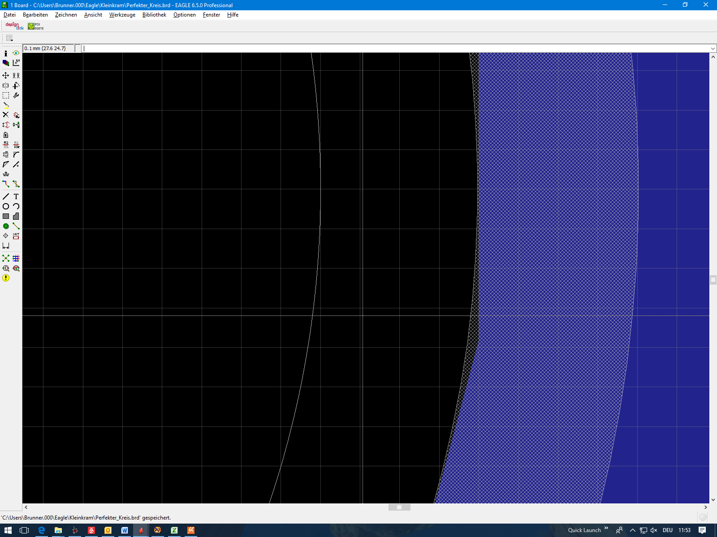Run the DRC check tool

pyautogui.click(x=16, y=268)
